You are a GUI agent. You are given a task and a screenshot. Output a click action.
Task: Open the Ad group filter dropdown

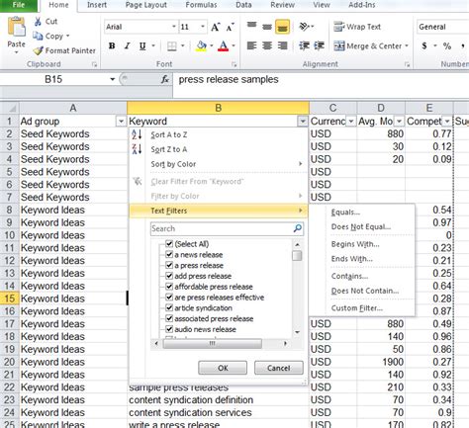(121, 122)
